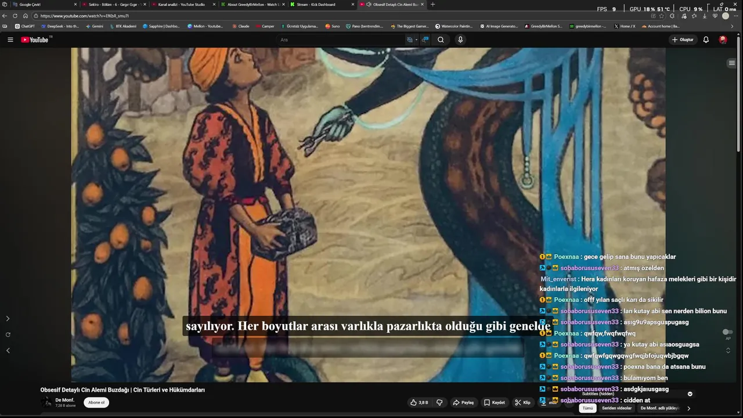
Task: Select the De Monf. adlı yükleyici chip
Action: coord(659,408)
